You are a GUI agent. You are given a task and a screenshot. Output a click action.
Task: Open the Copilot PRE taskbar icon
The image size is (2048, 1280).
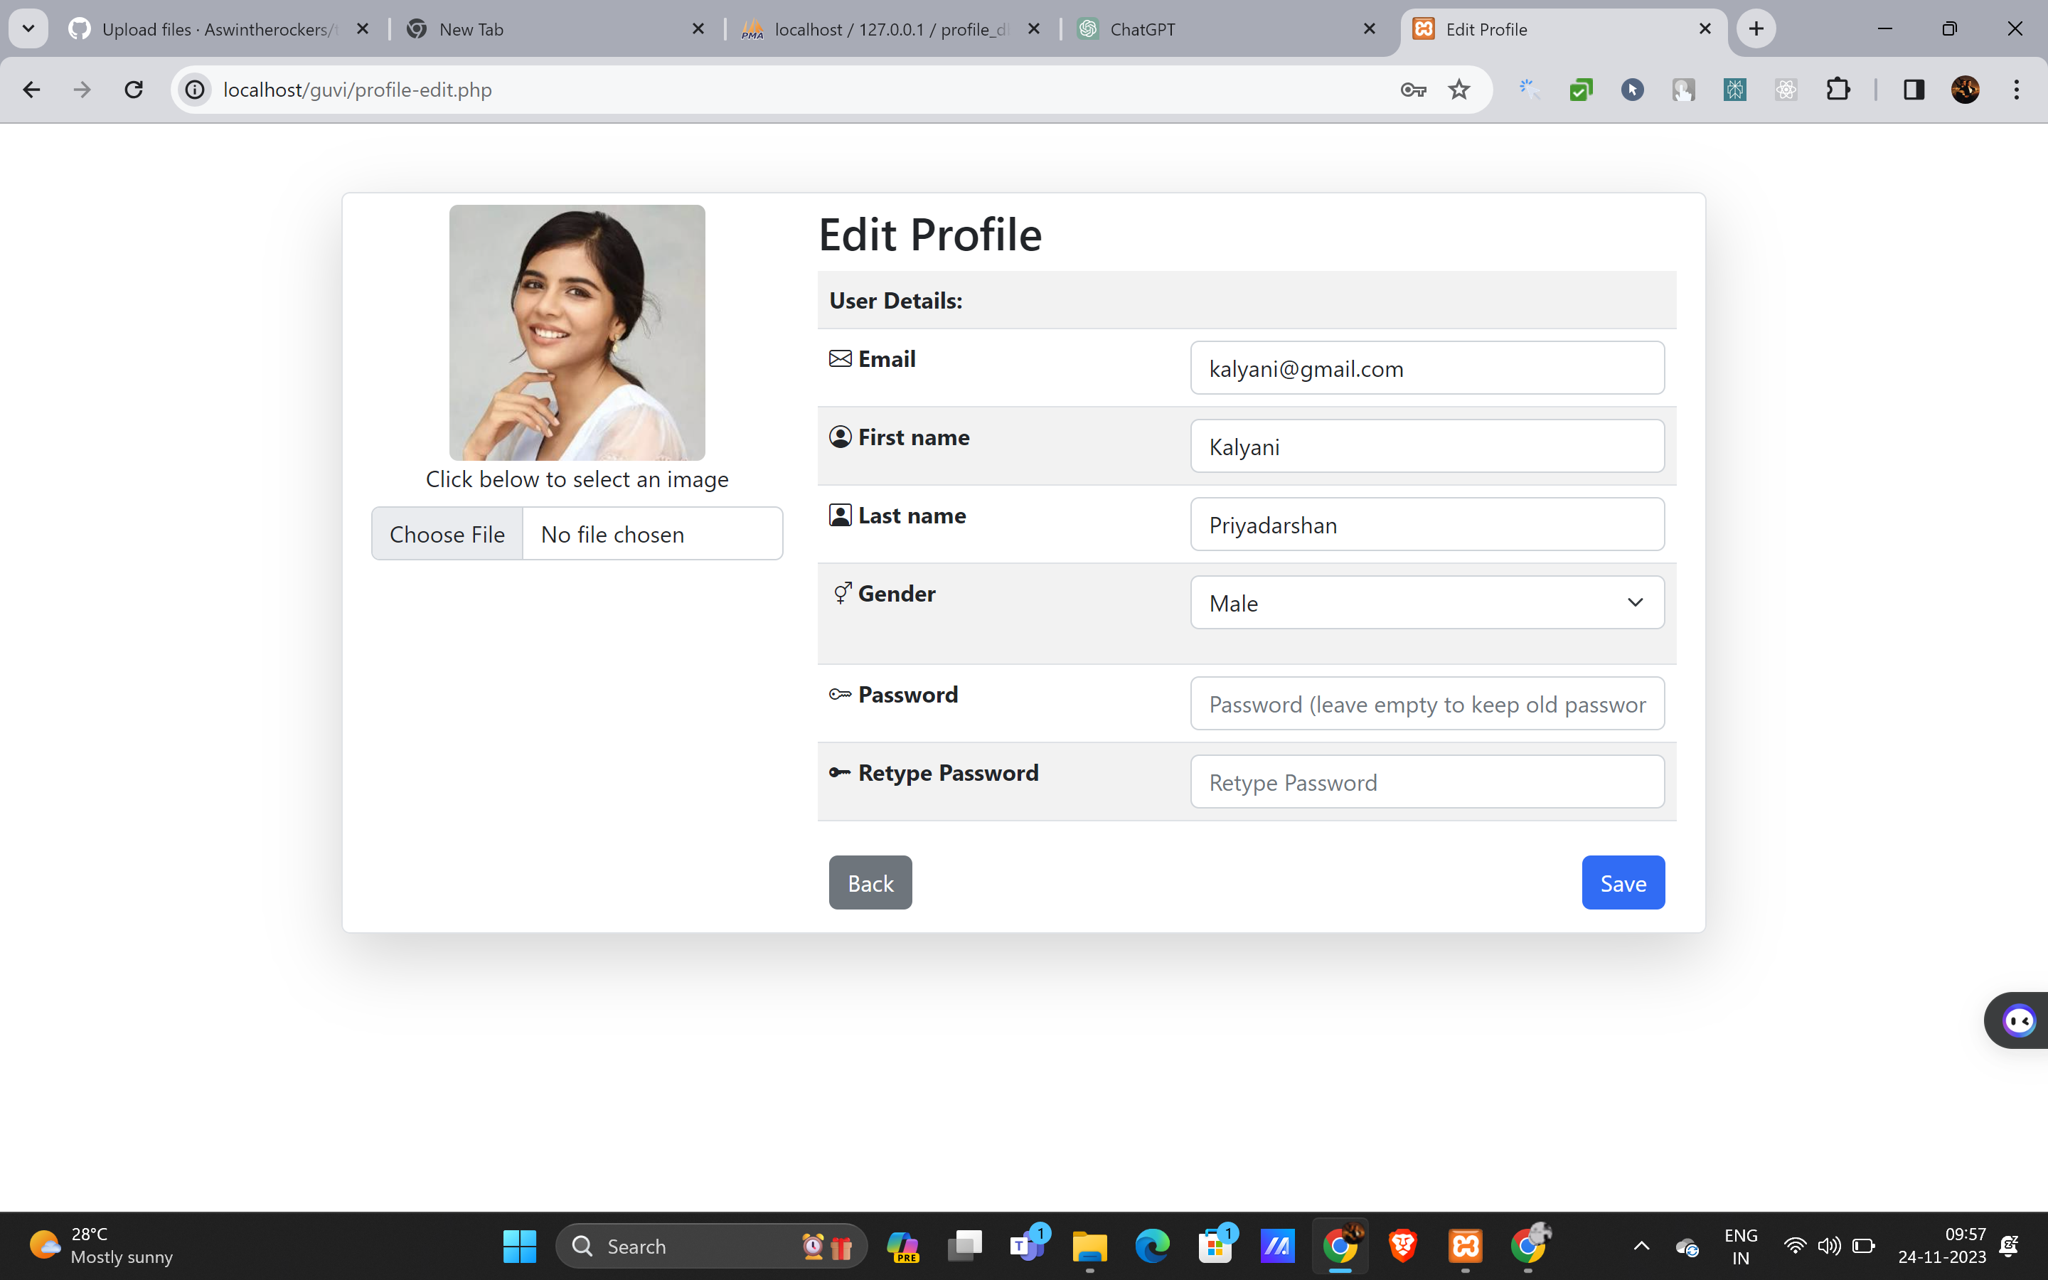click(x=902, y=1246)
